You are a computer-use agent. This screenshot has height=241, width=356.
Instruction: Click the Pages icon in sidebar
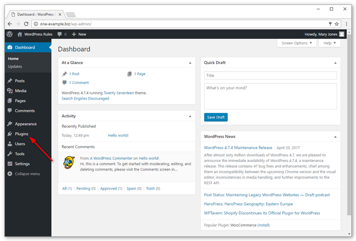coord(10,101)
